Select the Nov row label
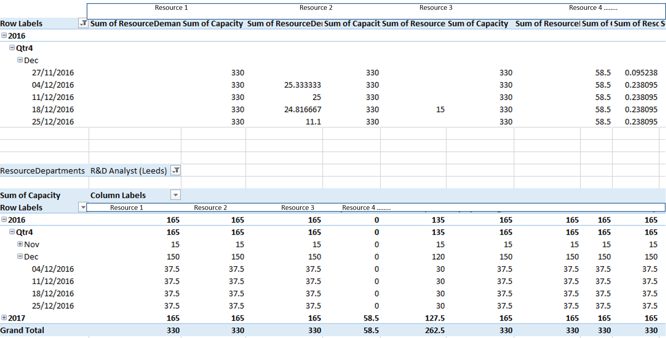666x338 pixels. click(32, 244)
